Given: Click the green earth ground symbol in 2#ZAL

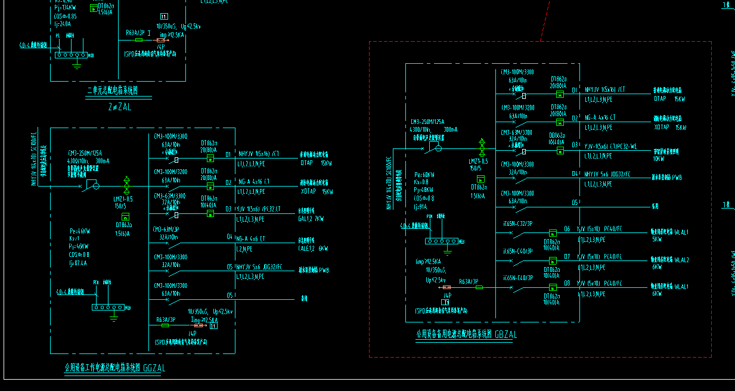Looking at the screenshot, I should pos(76,64).
